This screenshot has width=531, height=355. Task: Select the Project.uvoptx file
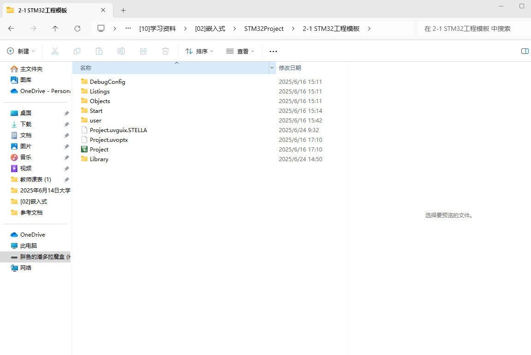(x=109, y=140)
